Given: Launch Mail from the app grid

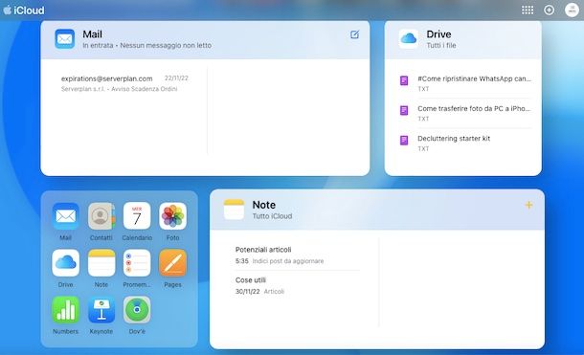Looking at the screenshot, I should [65, 216].
